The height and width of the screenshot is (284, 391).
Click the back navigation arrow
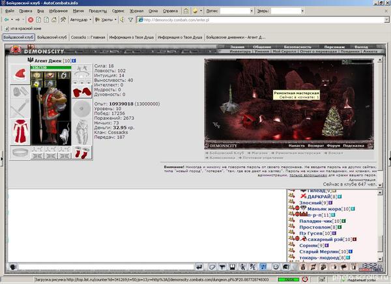(7, 20)
